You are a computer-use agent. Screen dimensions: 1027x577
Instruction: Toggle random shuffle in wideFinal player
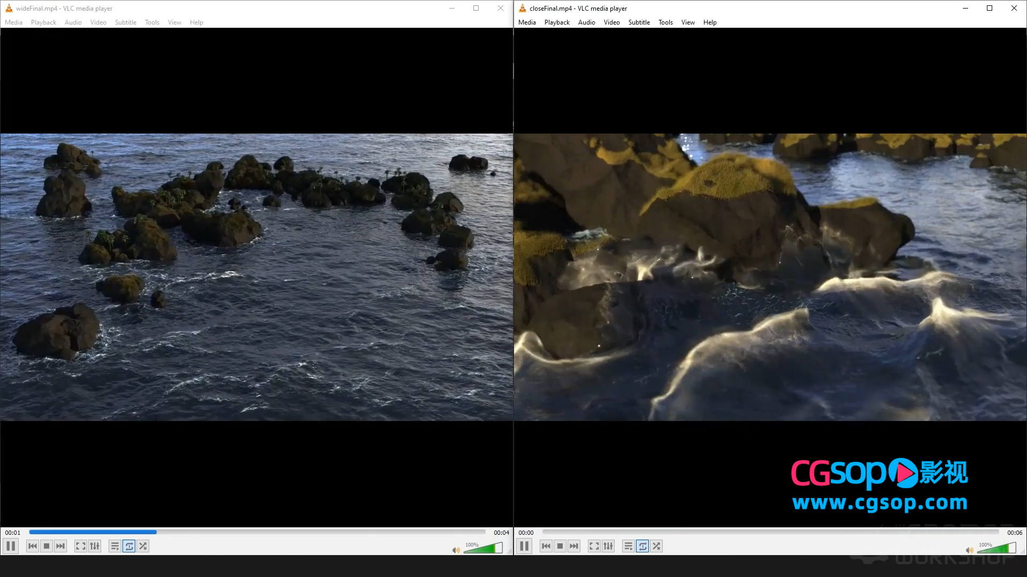[x=143, y=546]
